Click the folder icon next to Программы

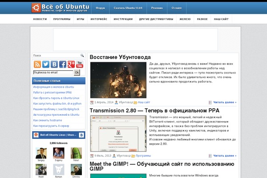coord(133,156)
